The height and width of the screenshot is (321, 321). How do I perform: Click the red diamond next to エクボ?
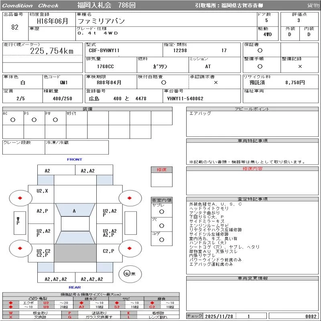click(11, 303)
